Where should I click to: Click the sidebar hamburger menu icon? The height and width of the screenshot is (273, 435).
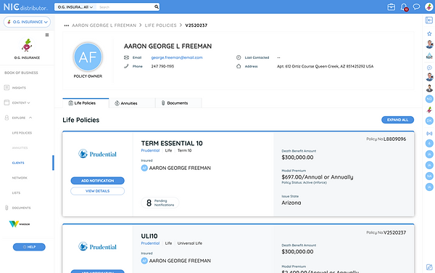[47, 35]
